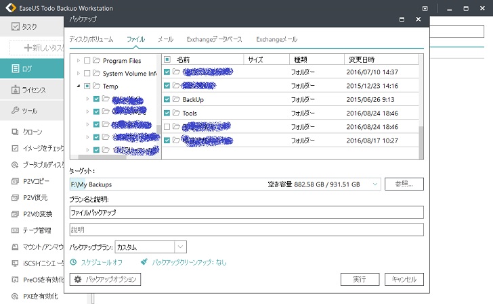Uncheck the folder dated 2016/07/10 14:37
493x304 pixels.
167,72
